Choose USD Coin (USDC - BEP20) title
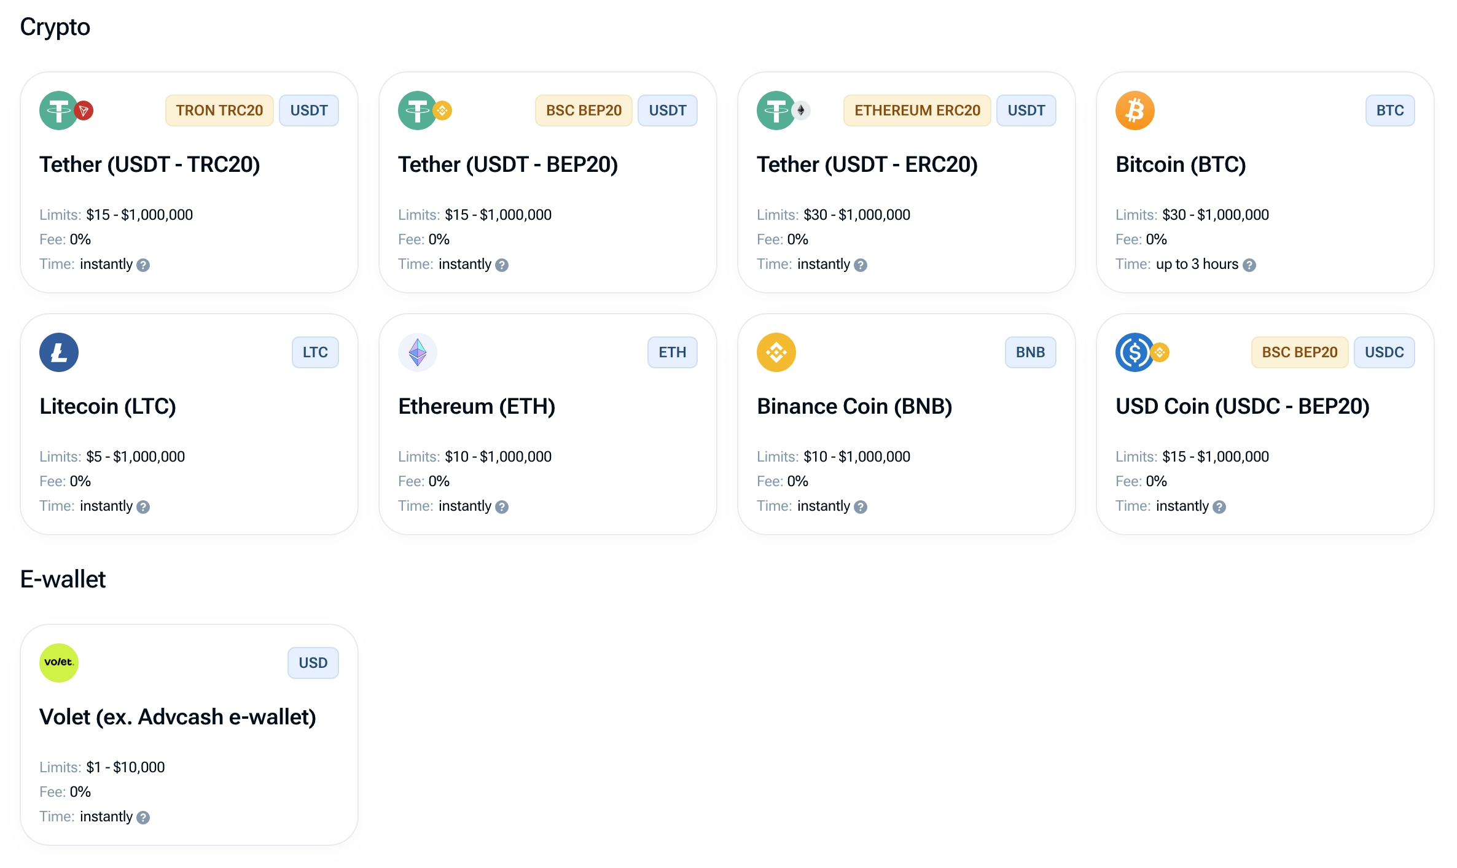Viewport: 1457px width, 868px height. [1243, 406]
